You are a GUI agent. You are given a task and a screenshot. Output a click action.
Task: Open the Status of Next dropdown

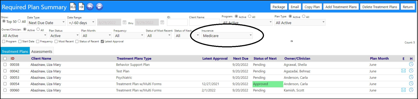click(x=187, y=36)
